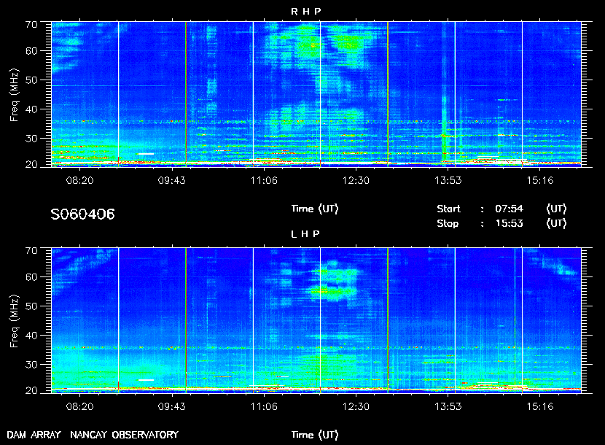The image size is (605, 445).
Task: Click the 09:43 time tick under RHP panel
Action: [x=172, y=180]
